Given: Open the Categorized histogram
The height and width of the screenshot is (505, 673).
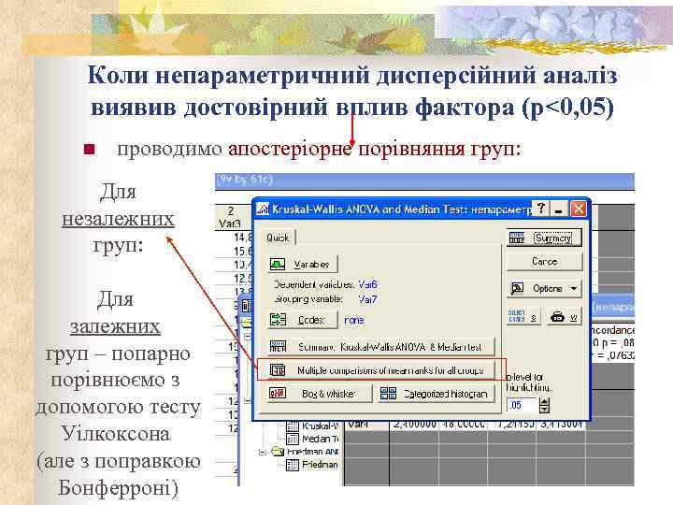Looking at the screenshot, I should pyautogui.click(x=437, y=394).
